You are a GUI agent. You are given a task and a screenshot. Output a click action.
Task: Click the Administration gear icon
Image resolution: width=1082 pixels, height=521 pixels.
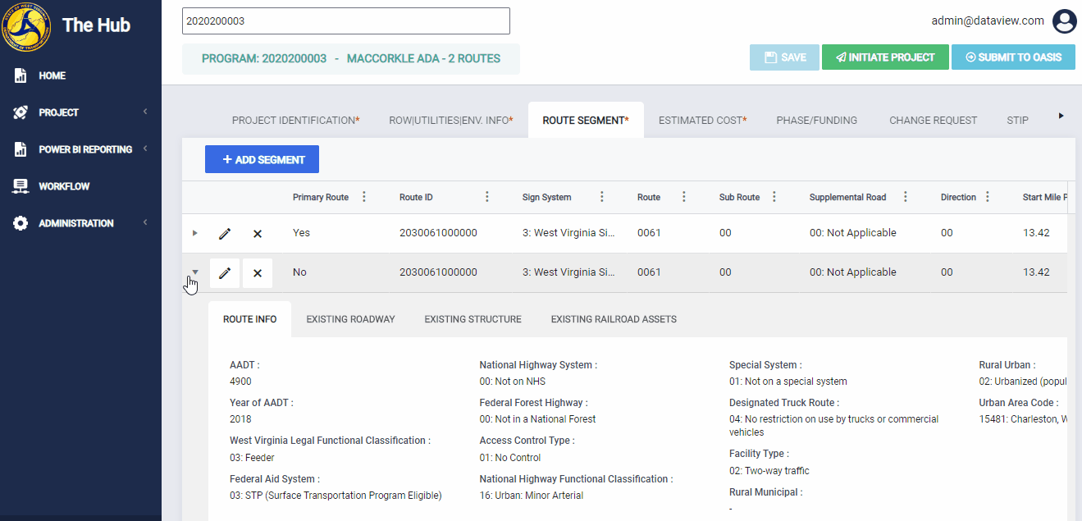click(21, 223)
